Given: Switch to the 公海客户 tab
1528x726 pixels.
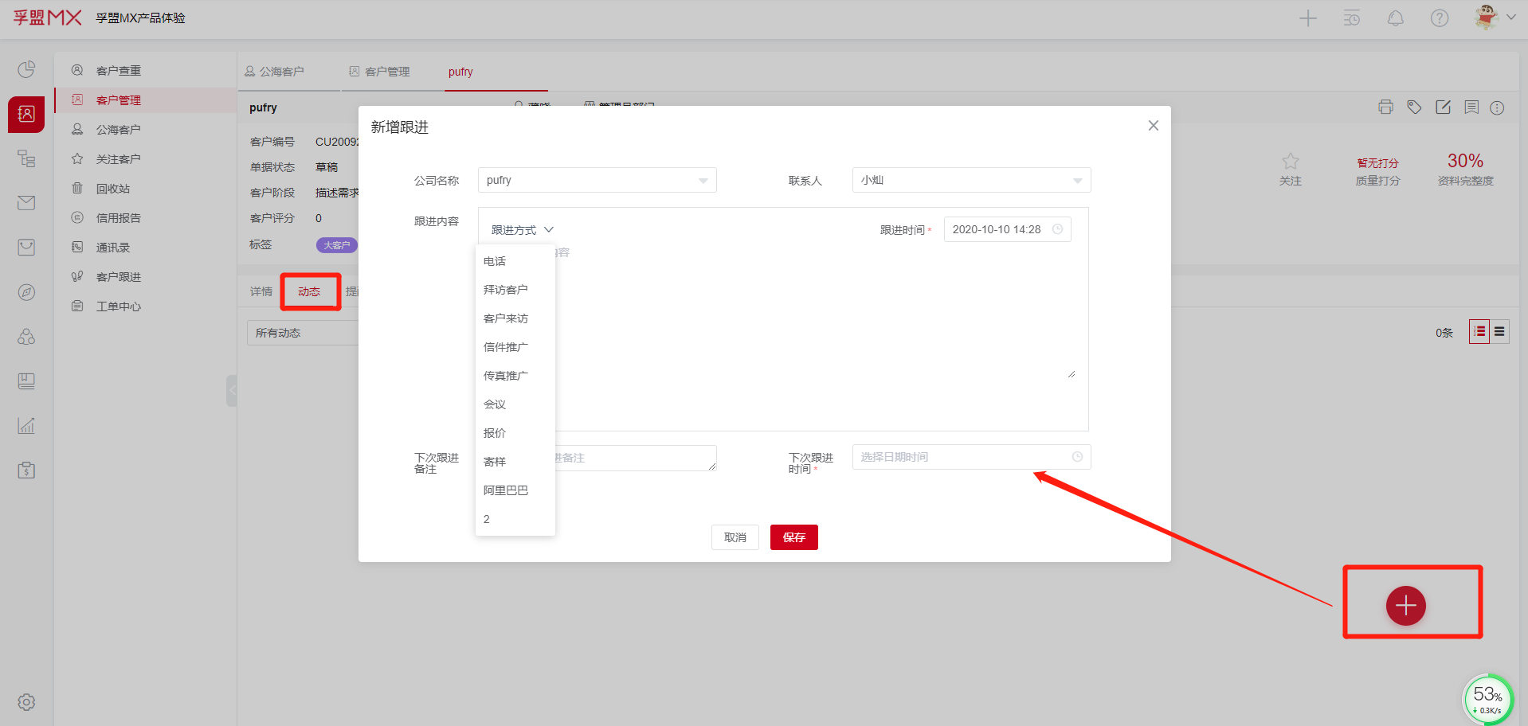Looking at the screenshot, I should coord(275,72).
